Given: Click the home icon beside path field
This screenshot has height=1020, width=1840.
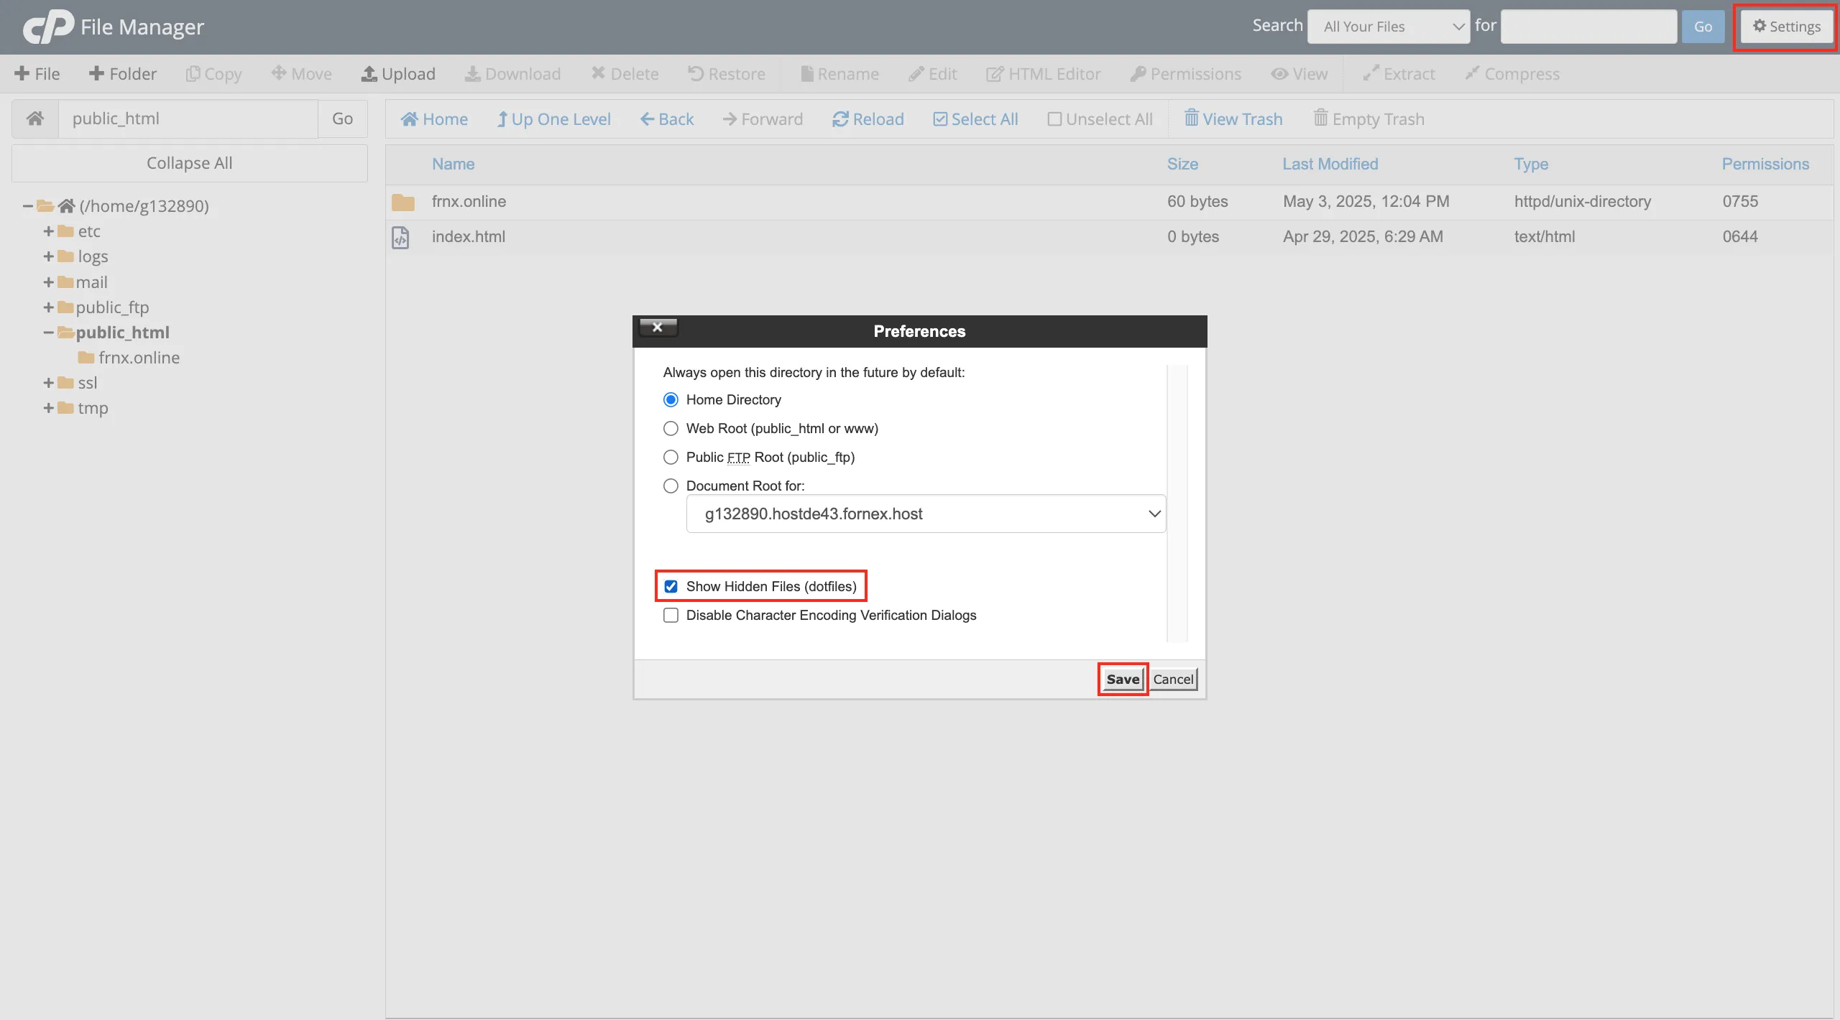Looking at the screenshot, I should point(35,119).
